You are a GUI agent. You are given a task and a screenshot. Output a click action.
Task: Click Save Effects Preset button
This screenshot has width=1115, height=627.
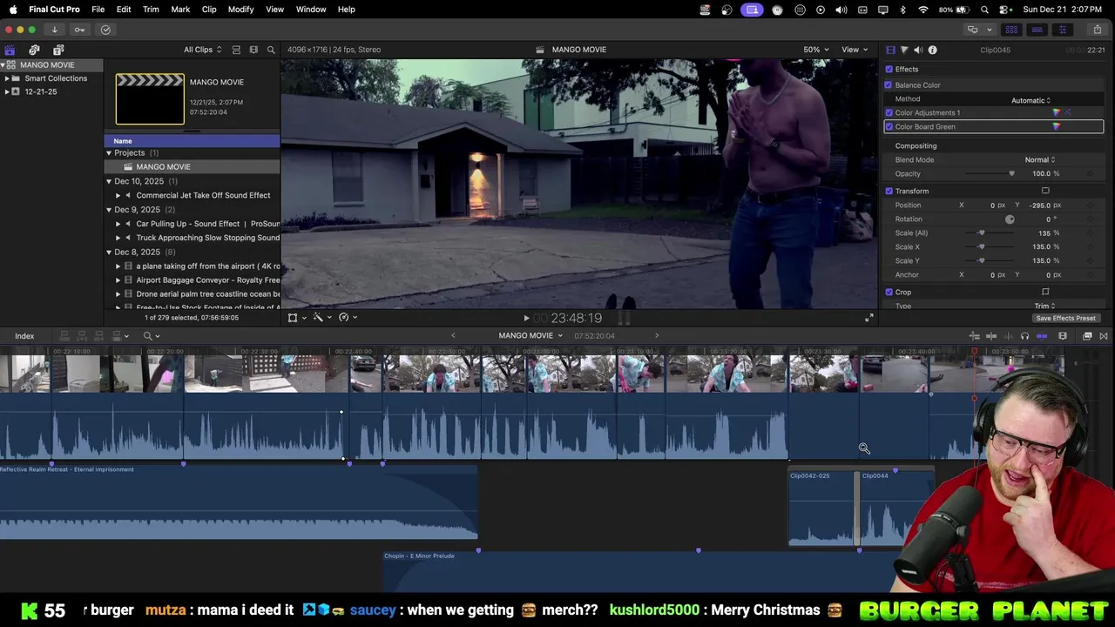pyautogui.click(x=1065, y=318)
